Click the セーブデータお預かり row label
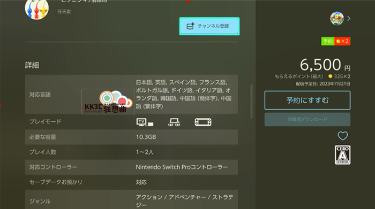This screenshot has height=209, width=375. coord(56,182)
